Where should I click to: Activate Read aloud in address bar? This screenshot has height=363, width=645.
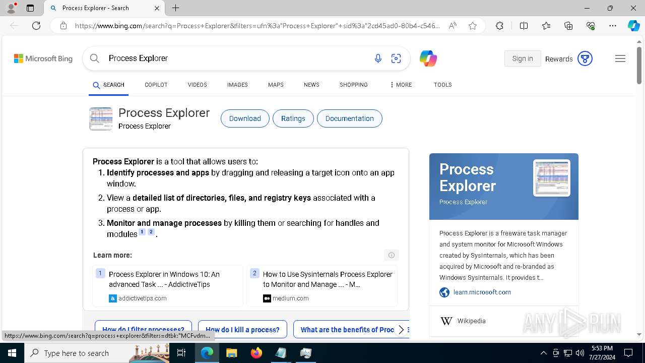pos(453,26)
